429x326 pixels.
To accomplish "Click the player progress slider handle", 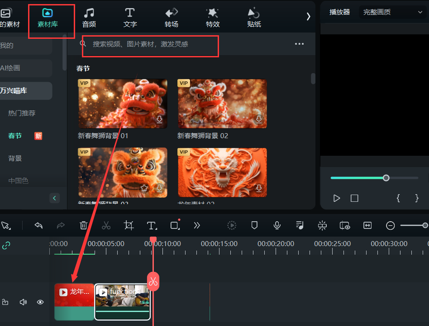I will [386, 178].
